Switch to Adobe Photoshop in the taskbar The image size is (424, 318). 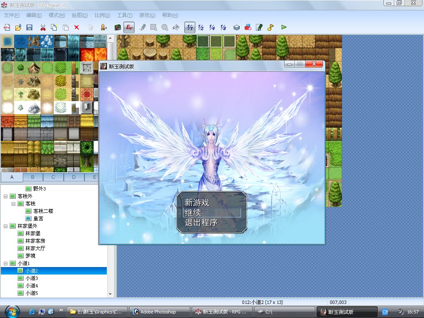[x=159, y=312]
